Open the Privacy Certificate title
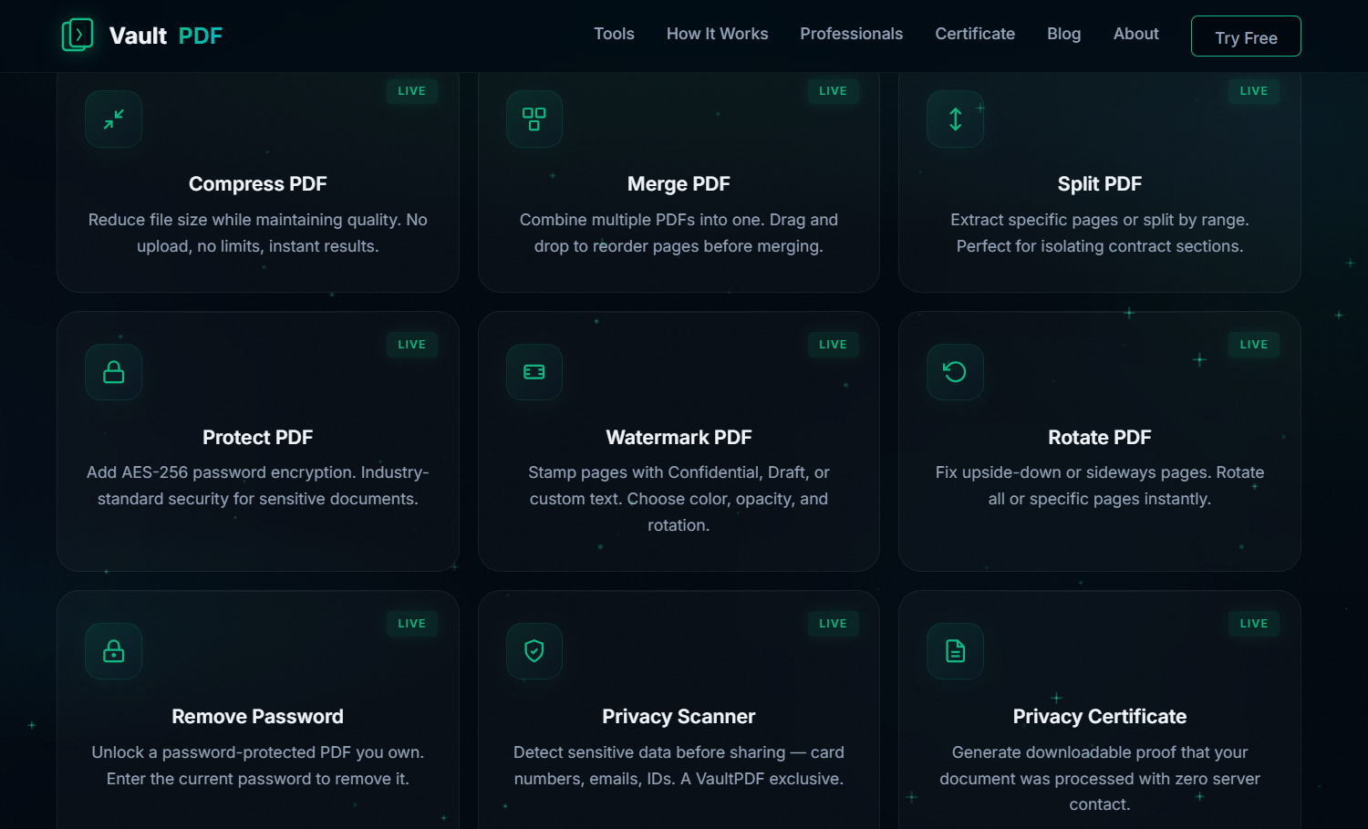Viewport: 1368px width, 829px height. pos(1100,717)
